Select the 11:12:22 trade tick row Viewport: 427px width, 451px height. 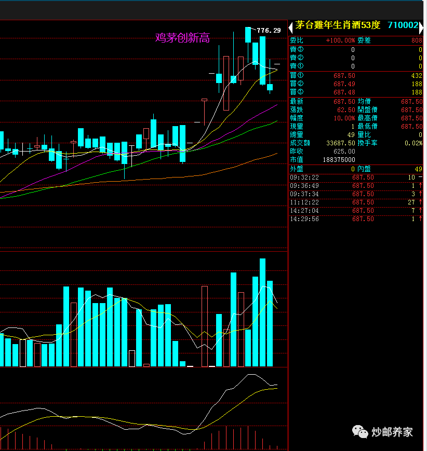[356, 202]
